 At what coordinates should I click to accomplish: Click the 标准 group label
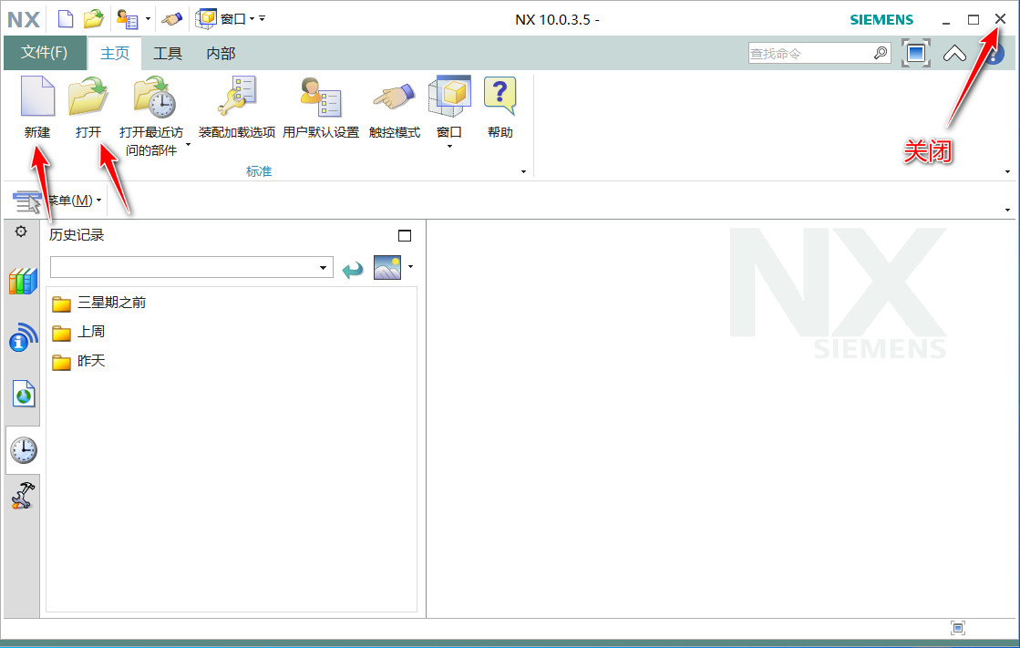(x=259, y=171)
